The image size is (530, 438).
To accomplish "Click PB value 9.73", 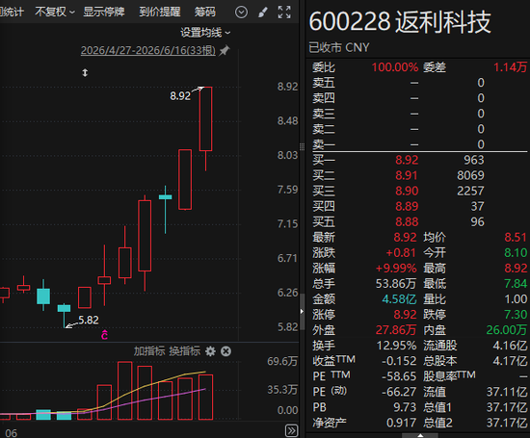I will pos(405,407).
